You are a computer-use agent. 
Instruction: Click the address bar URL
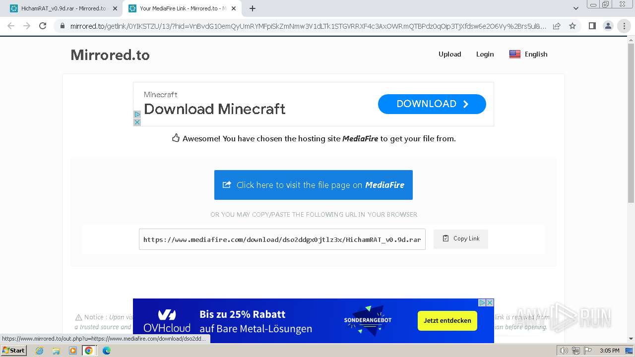pos(308,26)
